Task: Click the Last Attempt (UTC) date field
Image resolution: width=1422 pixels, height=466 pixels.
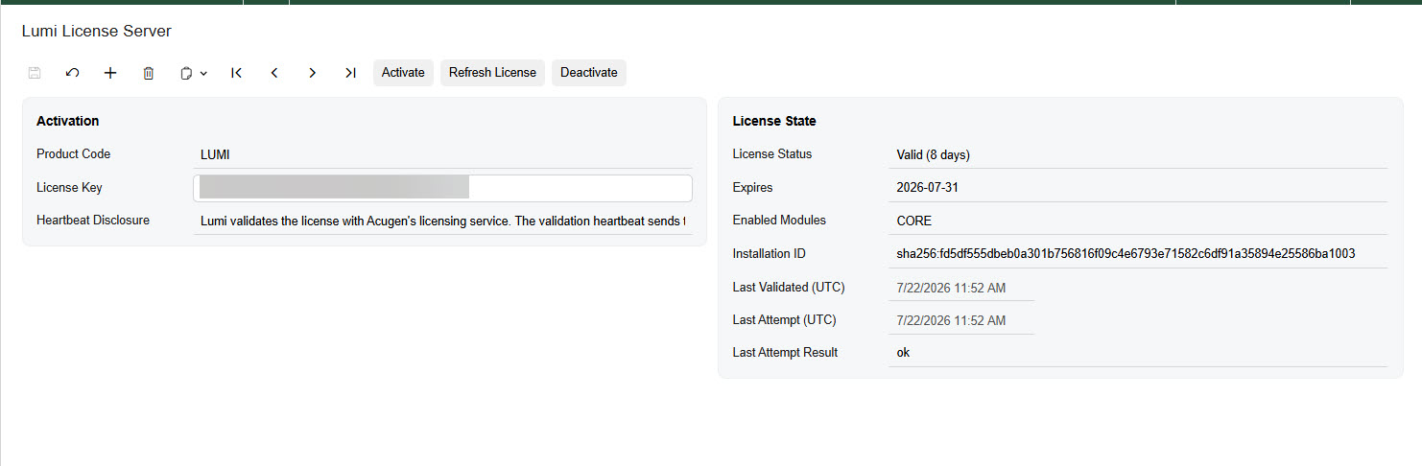Action: [961, 320]
